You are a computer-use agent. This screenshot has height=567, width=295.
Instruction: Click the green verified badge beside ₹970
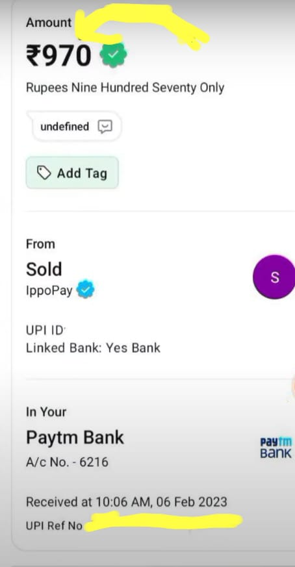pyautogui.click(x=113, y=55)
